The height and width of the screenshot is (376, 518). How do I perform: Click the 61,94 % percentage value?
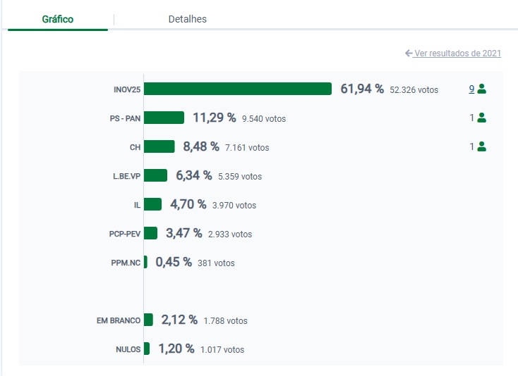(362, 89)
